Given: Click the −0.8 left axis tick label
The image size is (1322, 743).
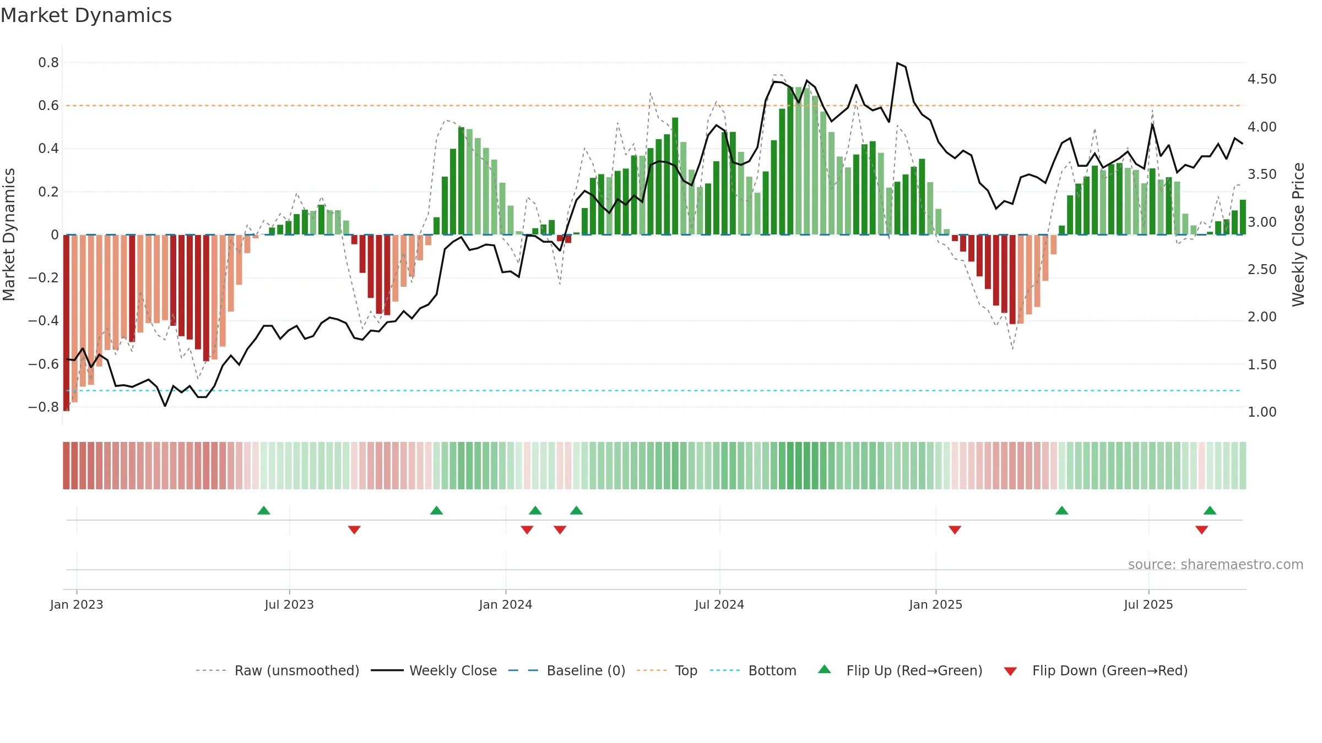Looking at the screenshot, I should (43, 407).
